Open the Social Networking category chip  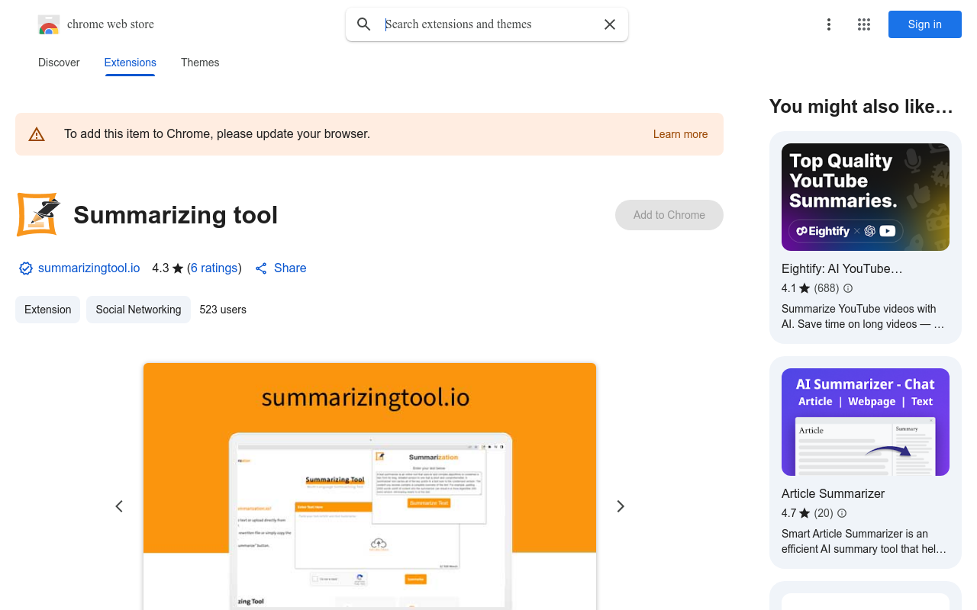138,310
